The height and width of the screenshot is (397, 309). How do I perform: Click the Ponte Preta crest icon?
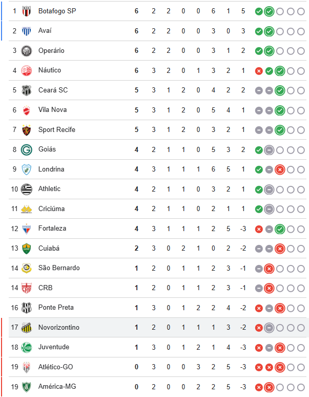pyautogui.click(x=26, y=308)
